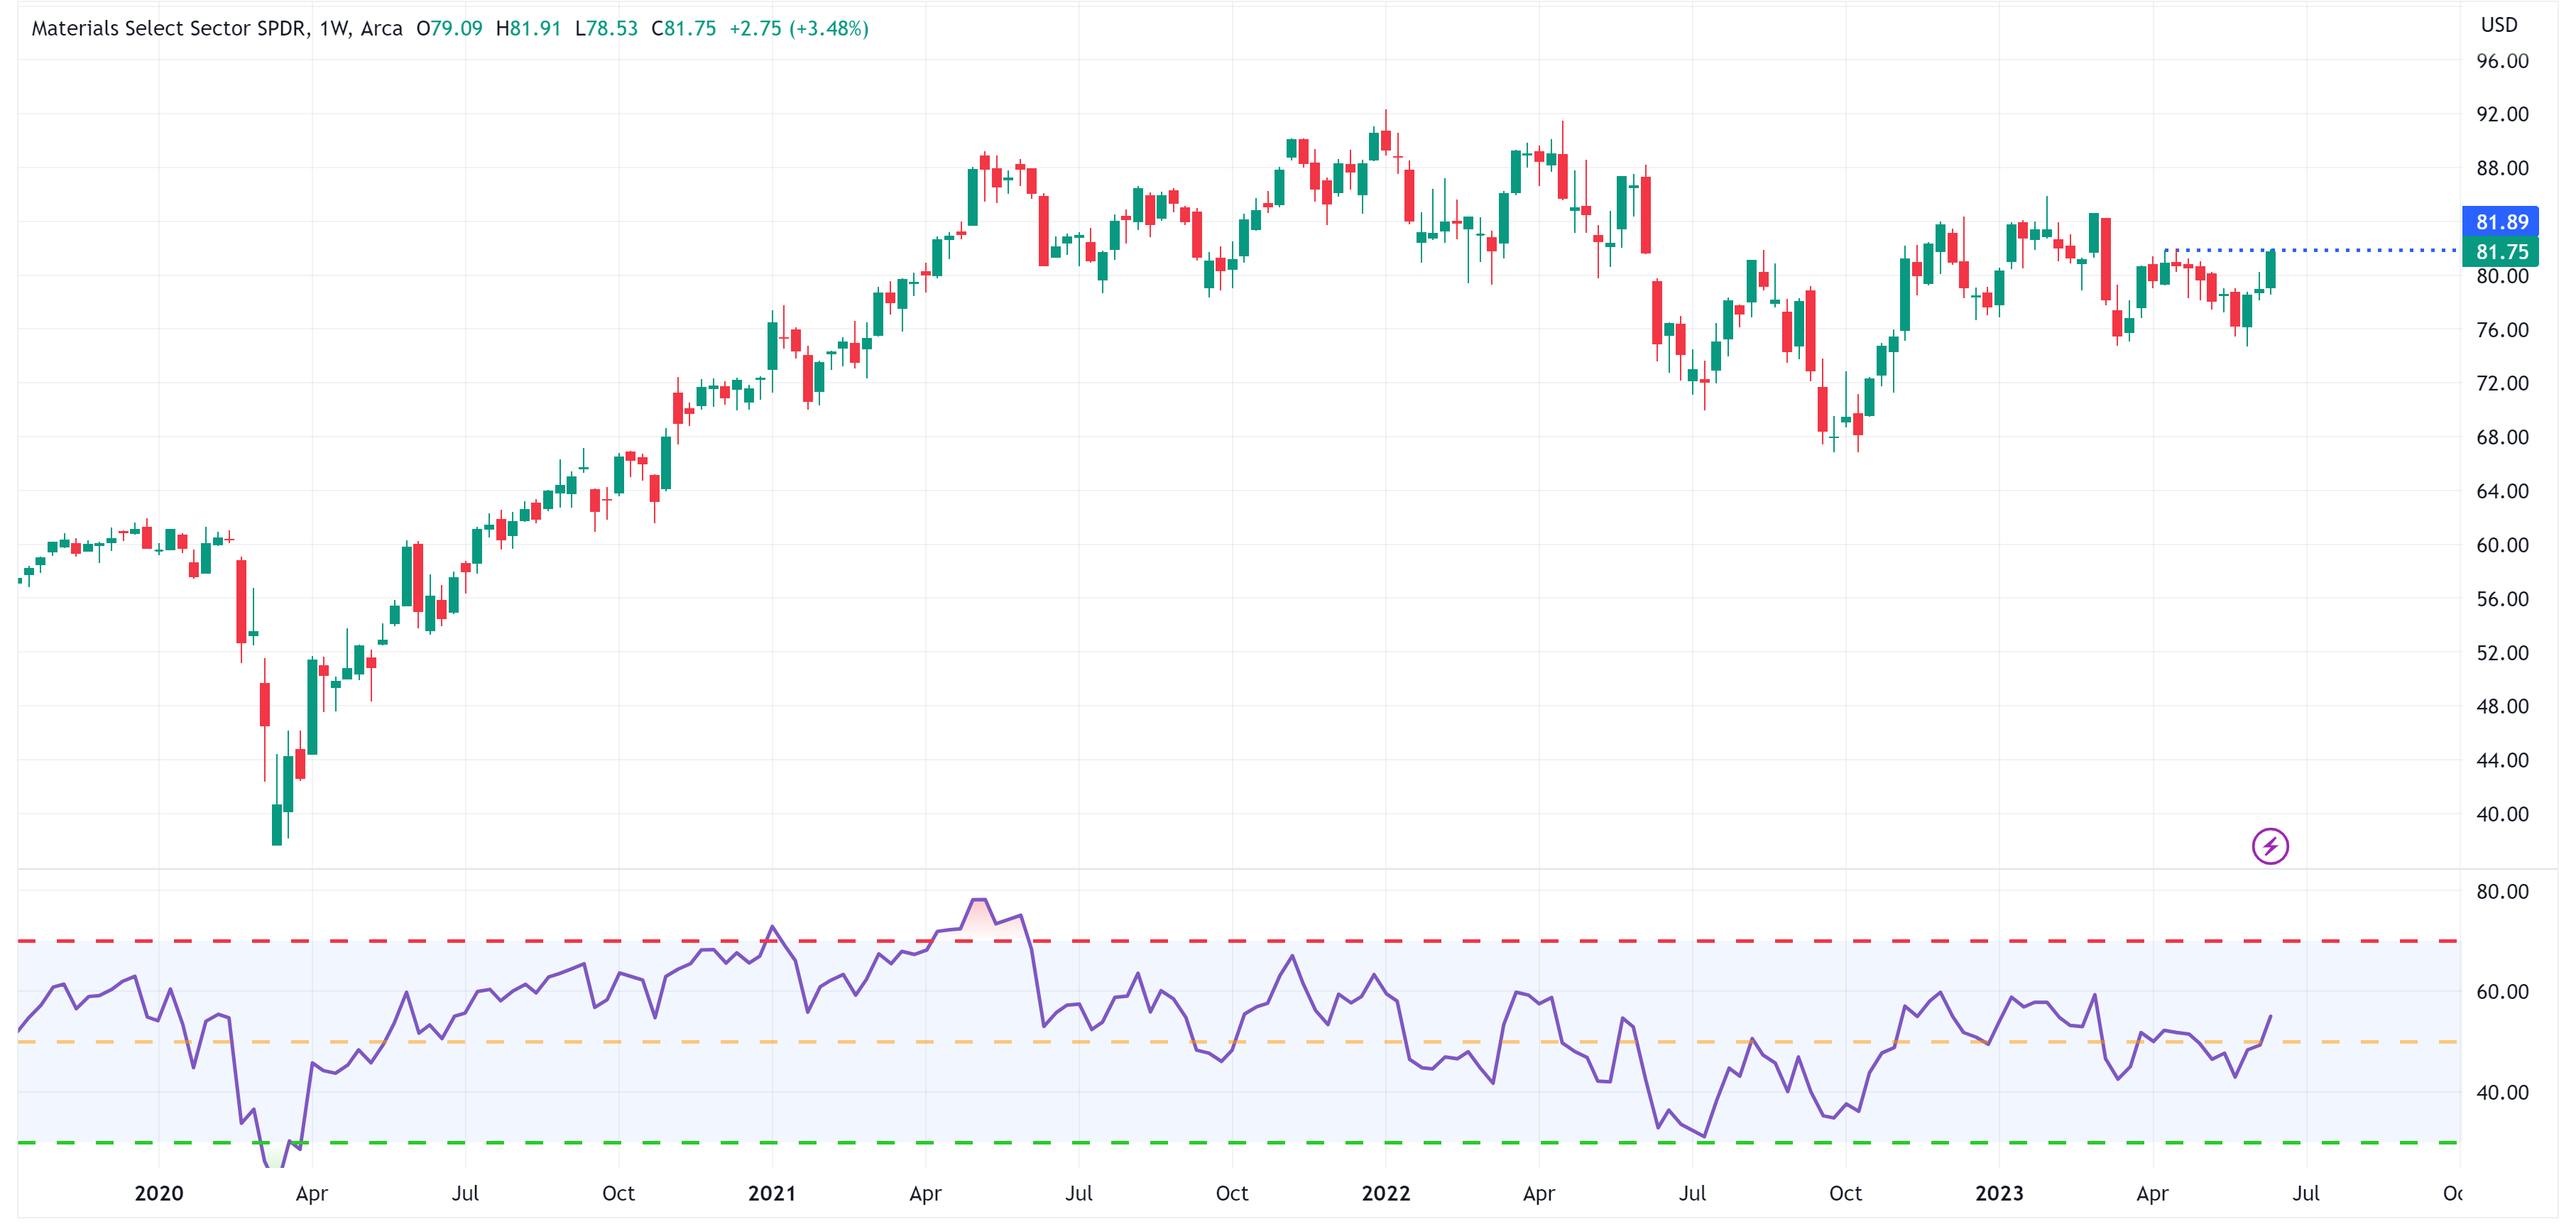Click the 64.00 price axis label
The height and width of the screenshot is (1224, 2576).
click(x=2501, y=491)
